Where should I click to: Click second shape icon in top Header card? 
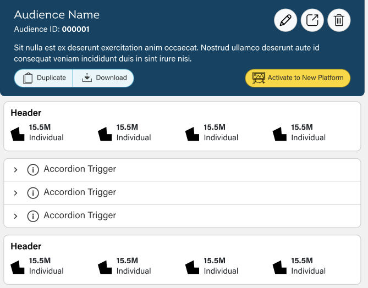(x=105, y=133)
